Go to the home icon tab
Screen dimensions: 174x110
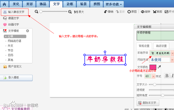[4, 4]
